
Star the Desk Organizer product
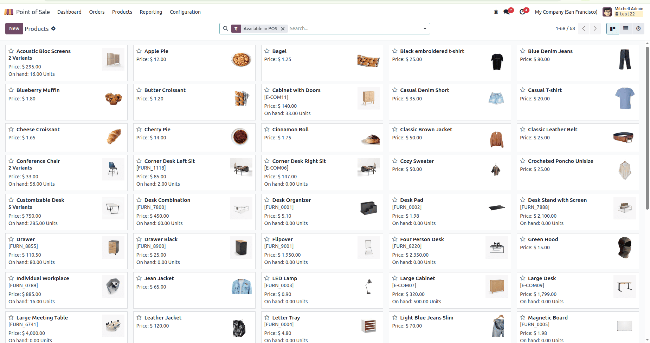(x=267, y=200)
